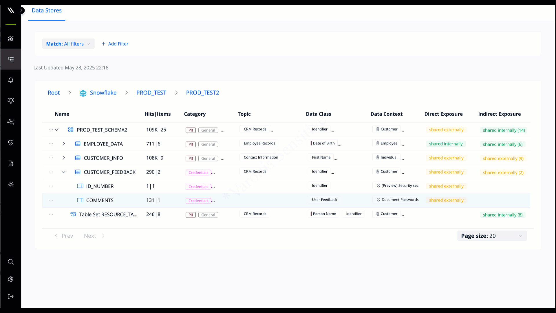Open the settings gear icon
556x313 pixels.
[x=11, y=279]
